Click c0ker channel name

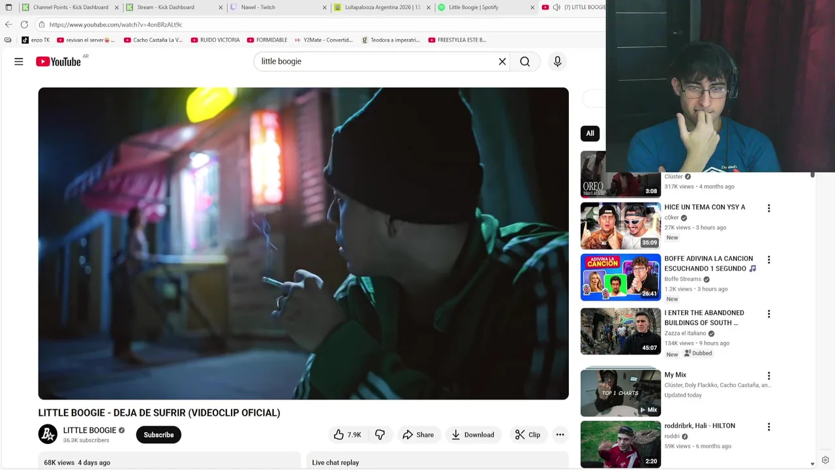[x=671, y=217]
